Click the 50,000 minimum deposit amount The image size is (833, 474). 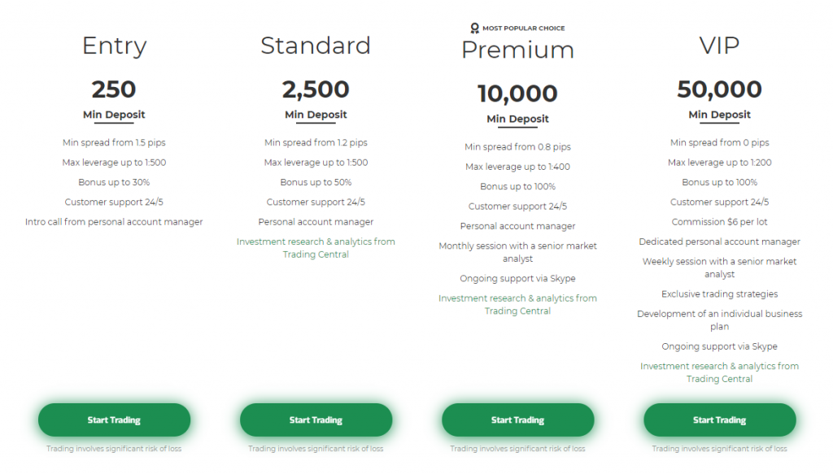[x=720, y=89]
